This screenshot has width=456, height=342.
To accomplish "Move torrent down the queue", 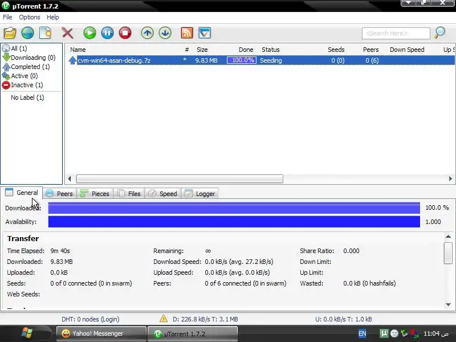I will tap(165, 33).
